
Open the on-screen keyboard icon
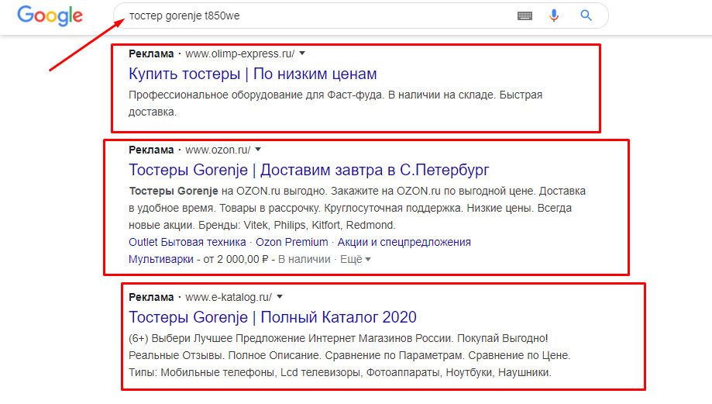point(525,16)
